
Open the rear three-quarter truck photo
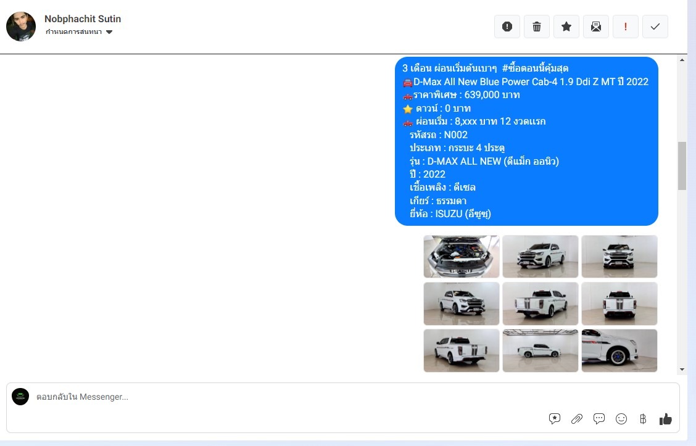coord(540,304)
